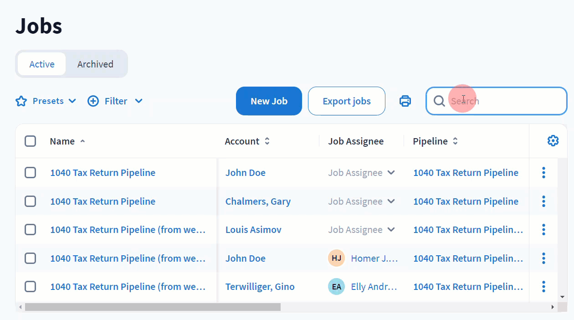Click the horizontal scrollbar thumb
Viewport: 574px width, 320px height.
(153, 307)
